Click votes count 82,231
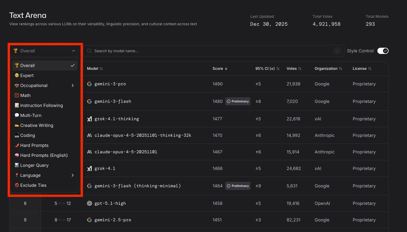407x232 pixels. [293, 220]
